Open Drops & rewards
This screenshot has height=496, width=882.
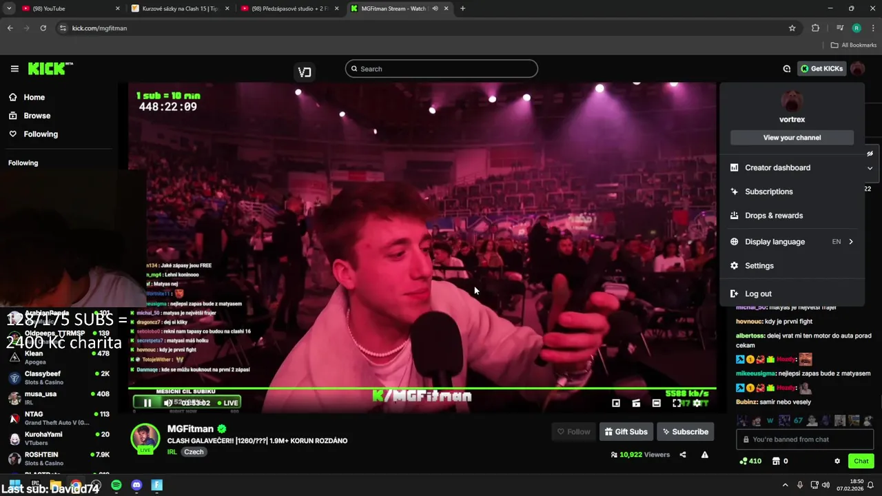pos(792,216)
